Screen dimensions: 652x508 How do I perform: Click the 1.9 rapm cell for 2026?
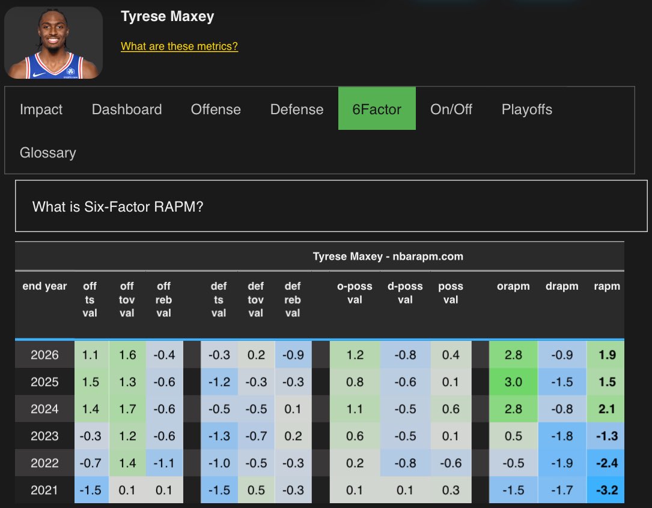click(x=606, y=355)
